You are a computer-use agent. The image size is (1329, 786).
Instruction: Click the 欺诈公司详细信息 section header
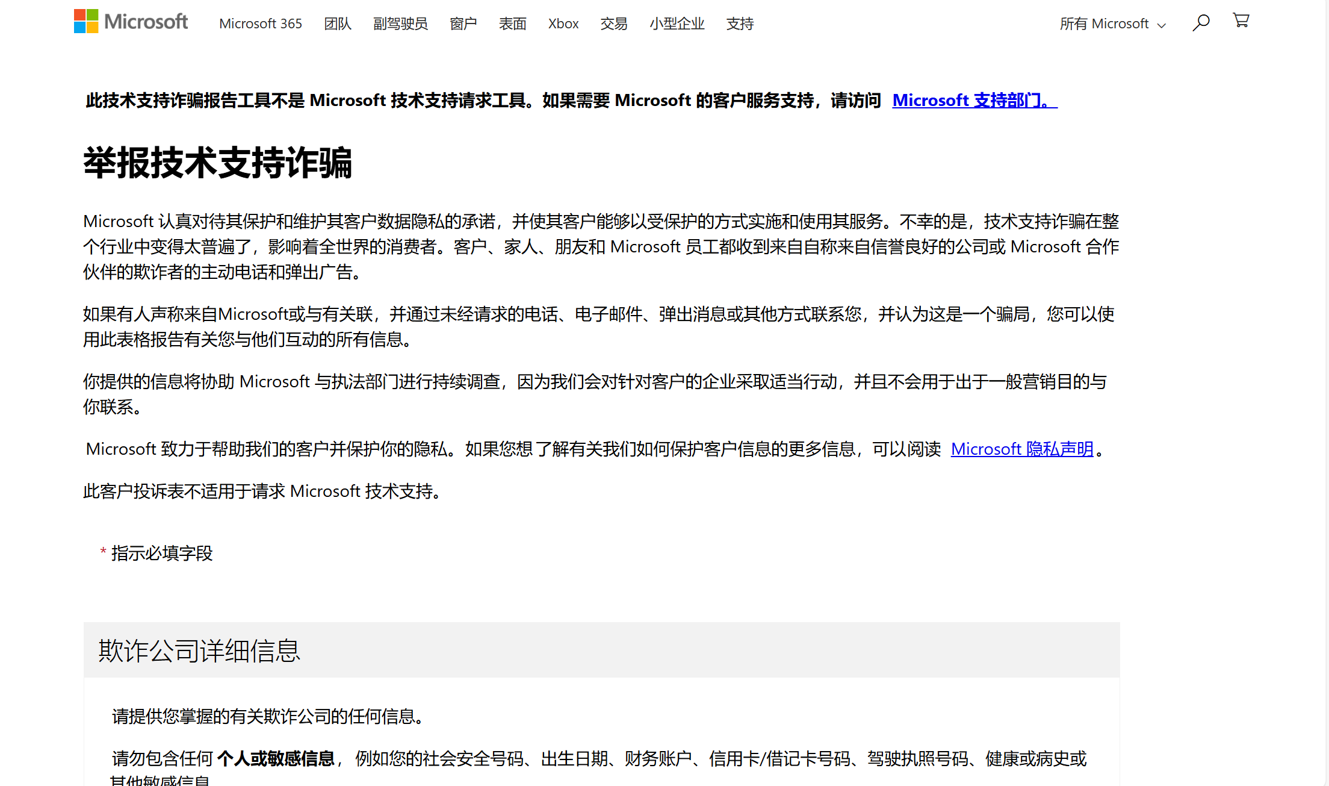click(199, 650)
